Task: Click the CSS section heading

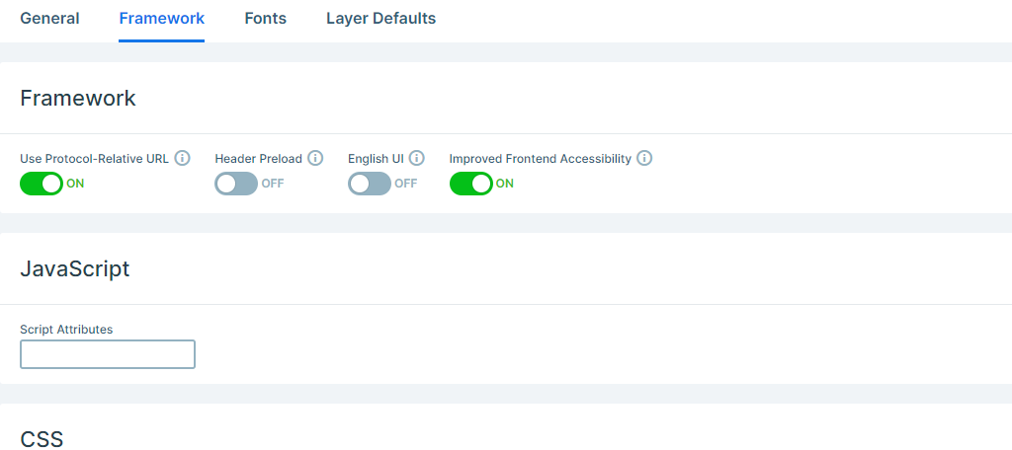Action: 42,439
